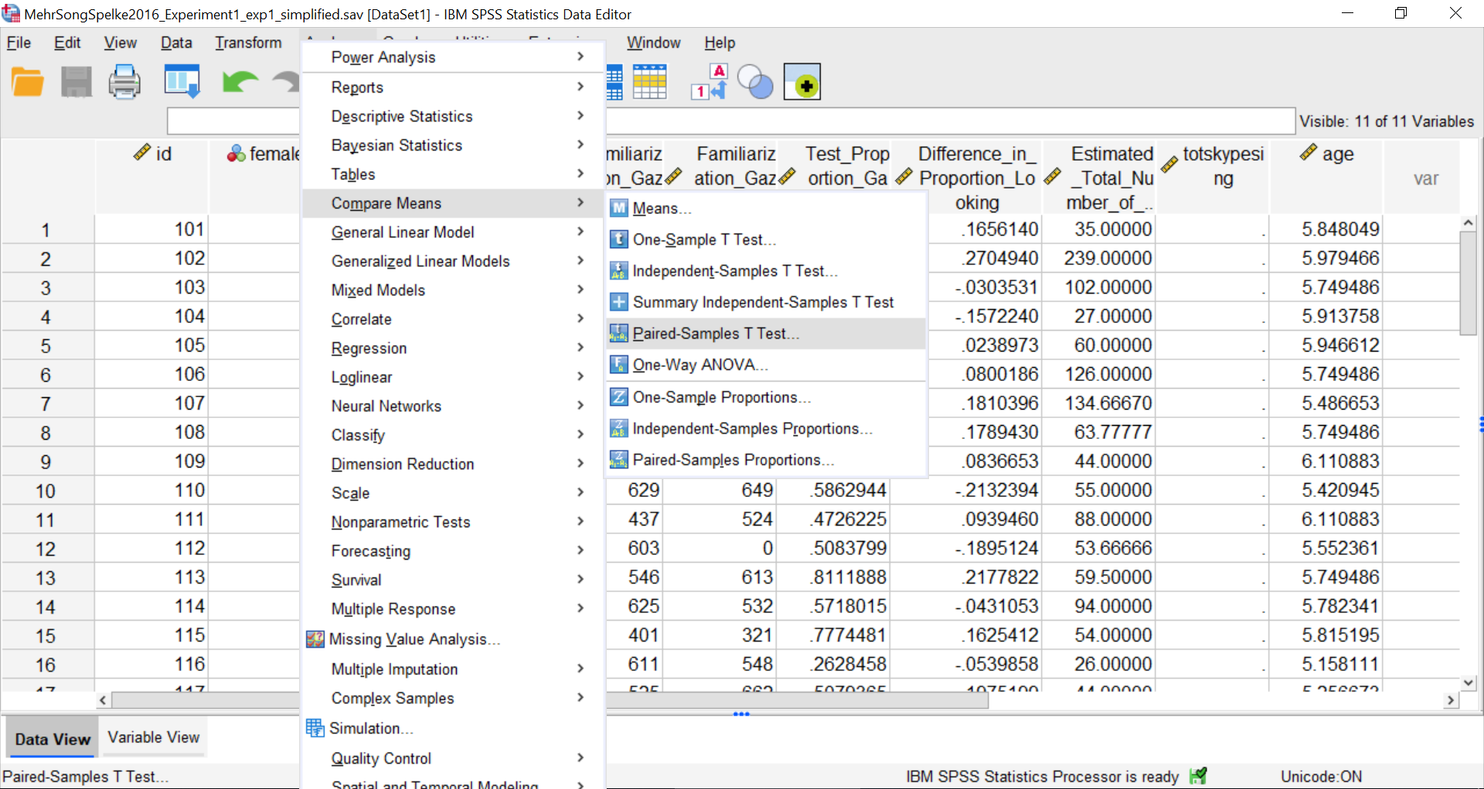Image resolution: width=1484 pixels, height=789 pixels.
Task: Expand Descriptive Statistics submenu
Action: (x=580, y=116)
